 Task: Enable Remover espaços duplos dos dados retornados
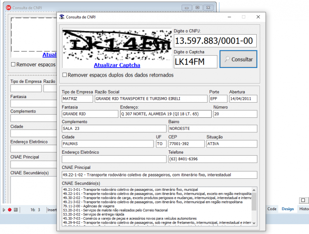click(64, 75)
